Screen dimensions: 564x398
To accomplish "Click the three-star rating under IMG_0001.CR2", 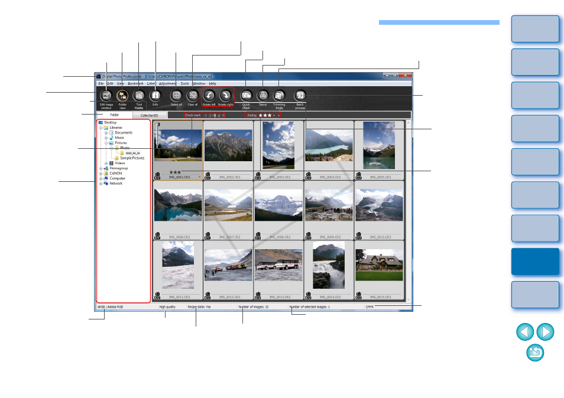I will [175, 172].
